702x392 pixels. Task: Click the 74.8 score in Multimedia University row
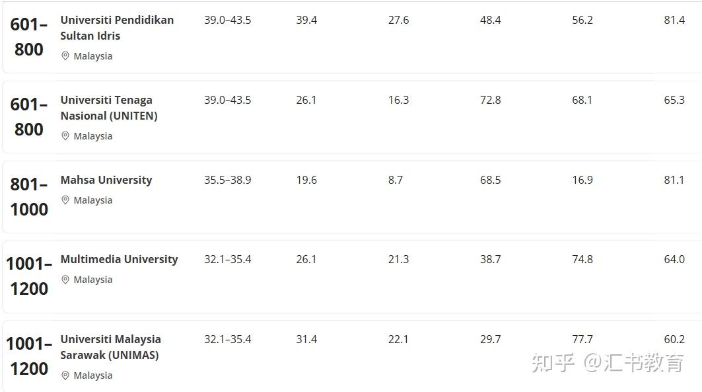582,259
